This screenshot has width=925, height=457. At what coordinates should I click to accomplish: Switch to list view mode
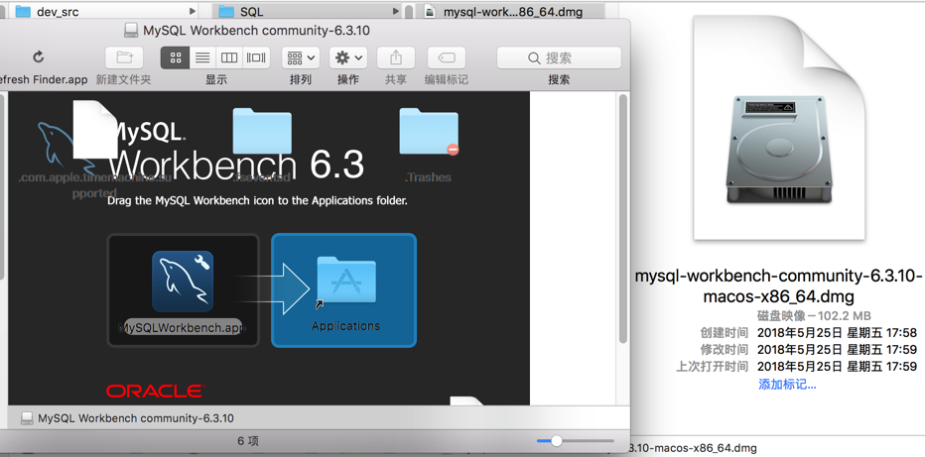(x=202, y=57)
